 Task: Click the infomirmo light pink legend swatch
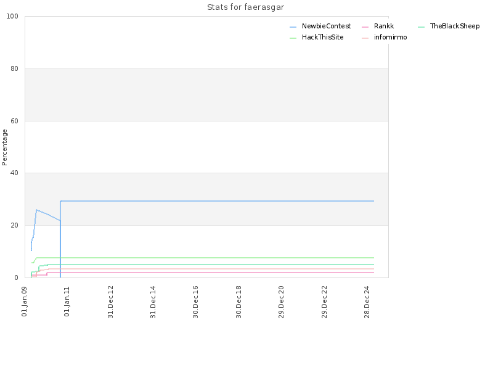[365, 38]
